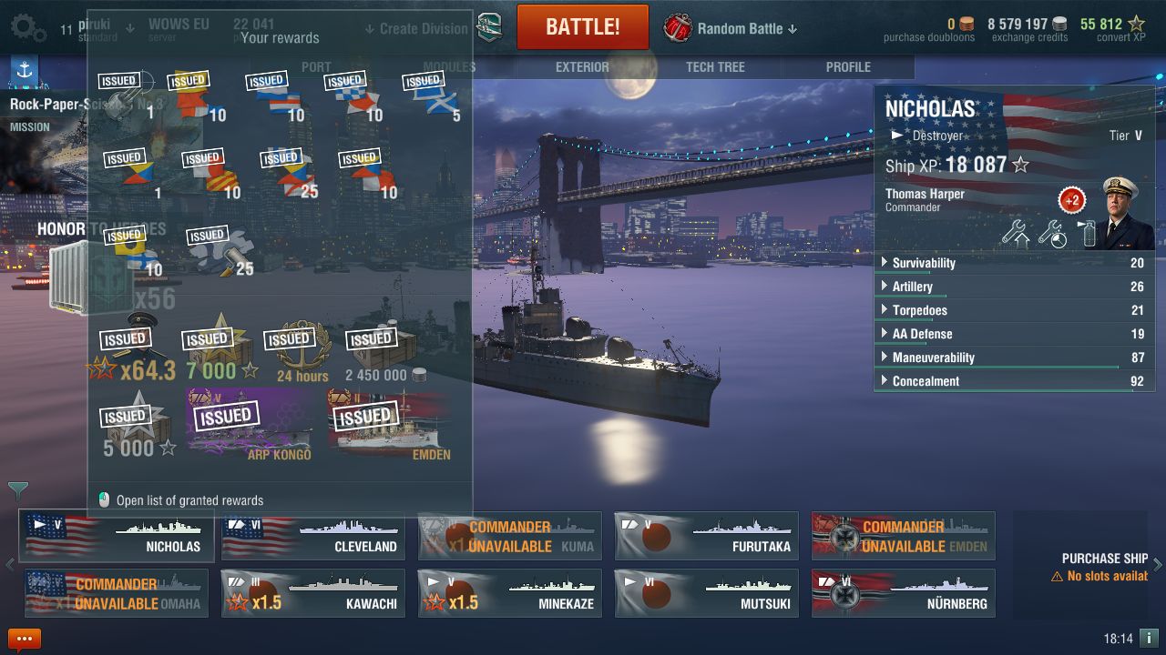Open the settings gear icon
Viewport: 1166px width, 655px height.
tap(27, 28)
